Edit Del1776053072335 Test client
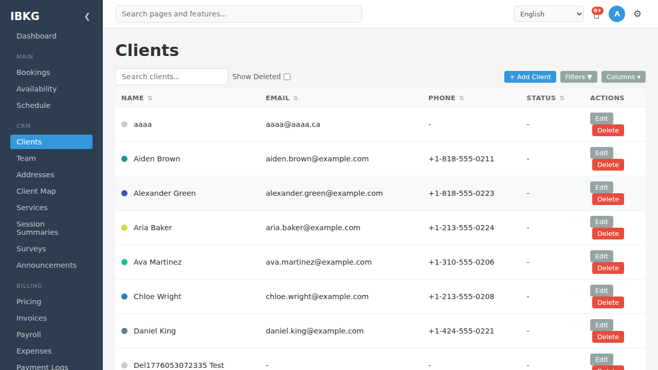The height and width of the screenshot is (370, 658). [601, 360]
